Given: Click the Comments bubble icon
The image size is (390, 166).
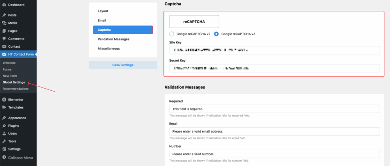Looking at the screenshot, I should (4, 39).
